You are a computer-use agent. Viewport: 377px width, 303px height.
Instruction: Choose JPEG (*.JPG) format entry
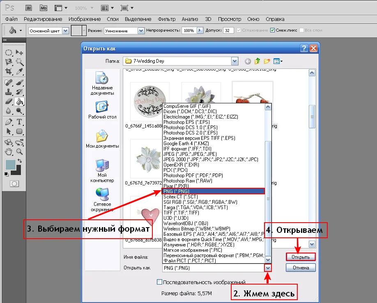pyautogui.click(x=214, y=154)
